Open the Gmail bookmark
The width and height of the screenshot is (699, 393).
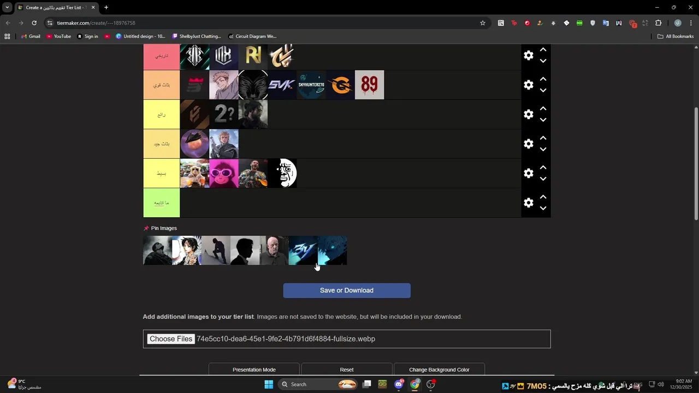(x=31, y=37)
